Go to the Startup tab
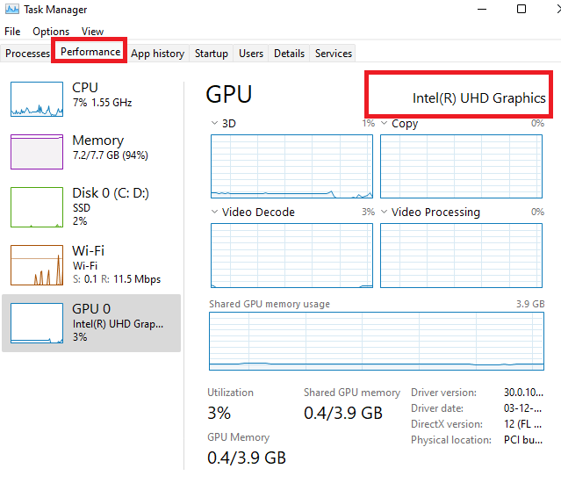 211,54
